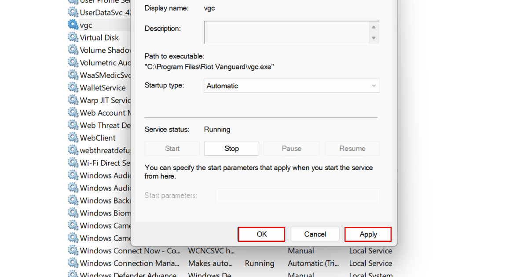Click the WalletService gear icon
Image resolution: width=528 pixels, height=277 pixels.
tap(73, 87)
